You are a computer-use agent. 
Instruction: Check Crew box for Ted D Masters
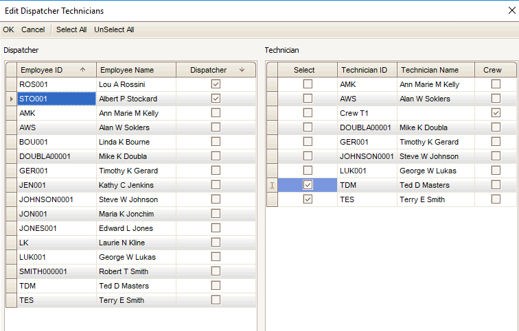pos(496,185)
